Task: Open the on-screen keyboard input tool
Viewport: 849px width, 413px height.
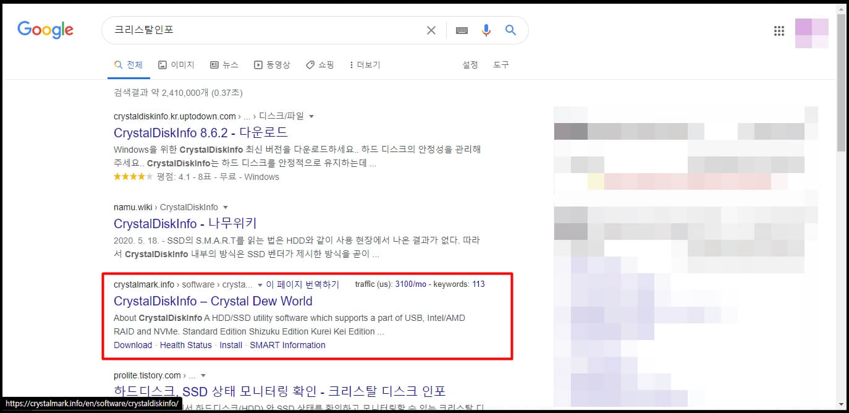Action: coord(462,30)
